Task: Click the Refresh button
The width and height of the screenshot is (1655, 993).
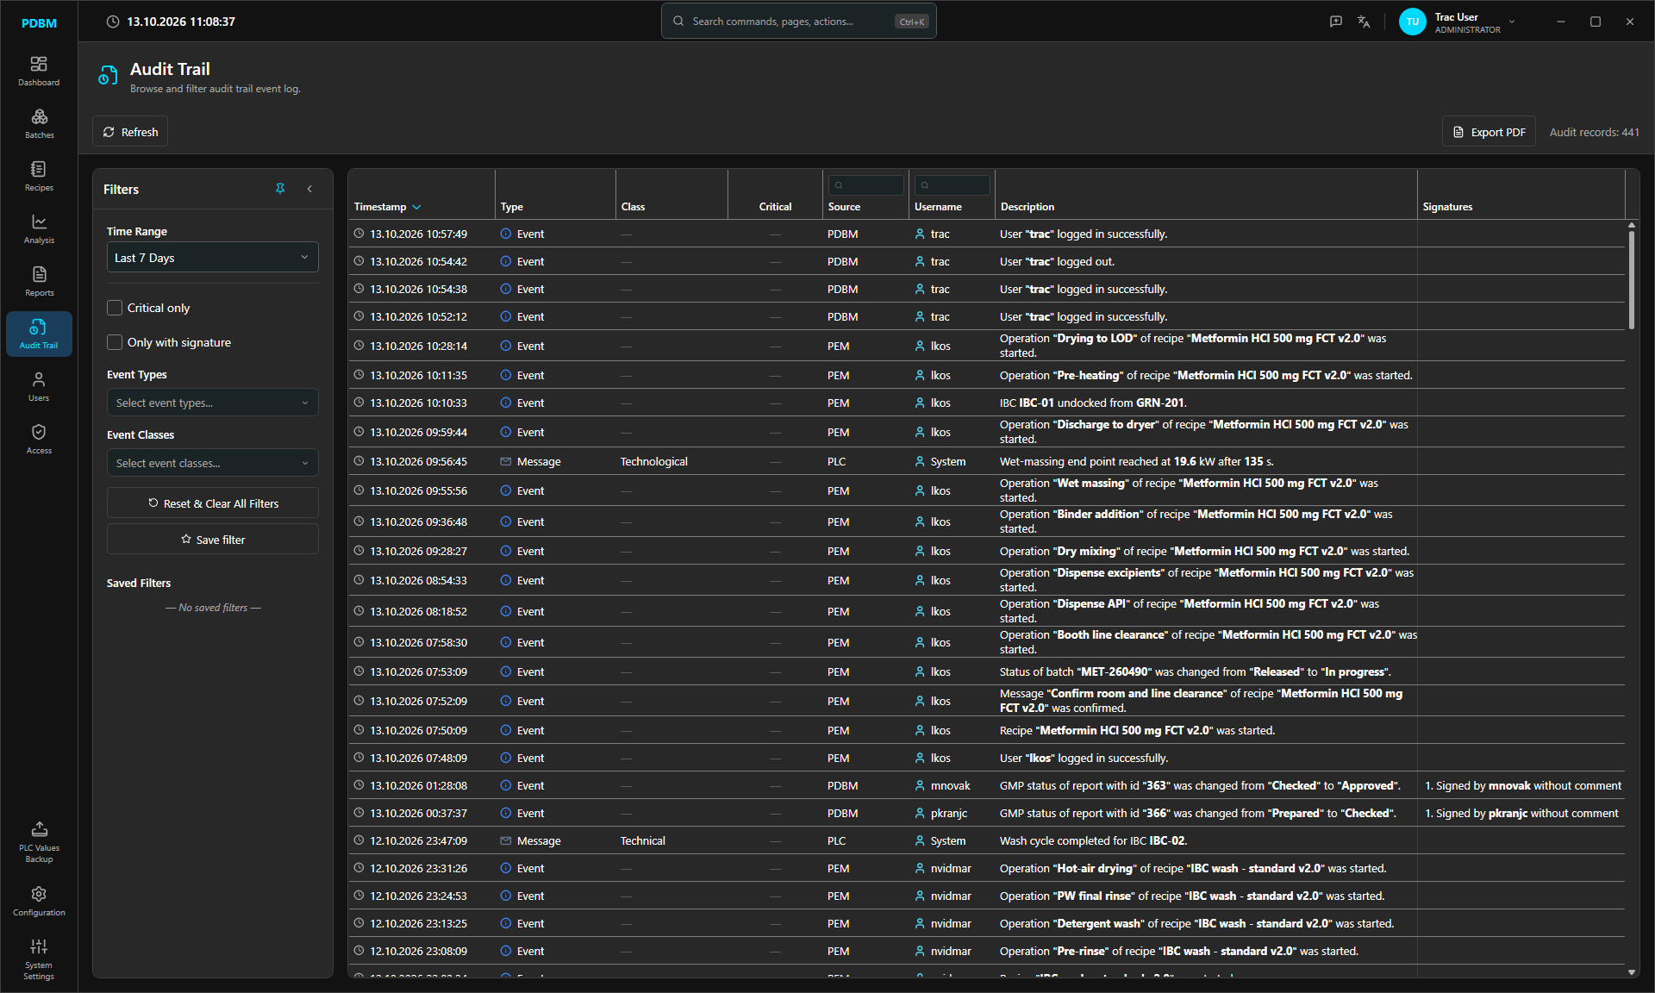Action: click(130, 132)
